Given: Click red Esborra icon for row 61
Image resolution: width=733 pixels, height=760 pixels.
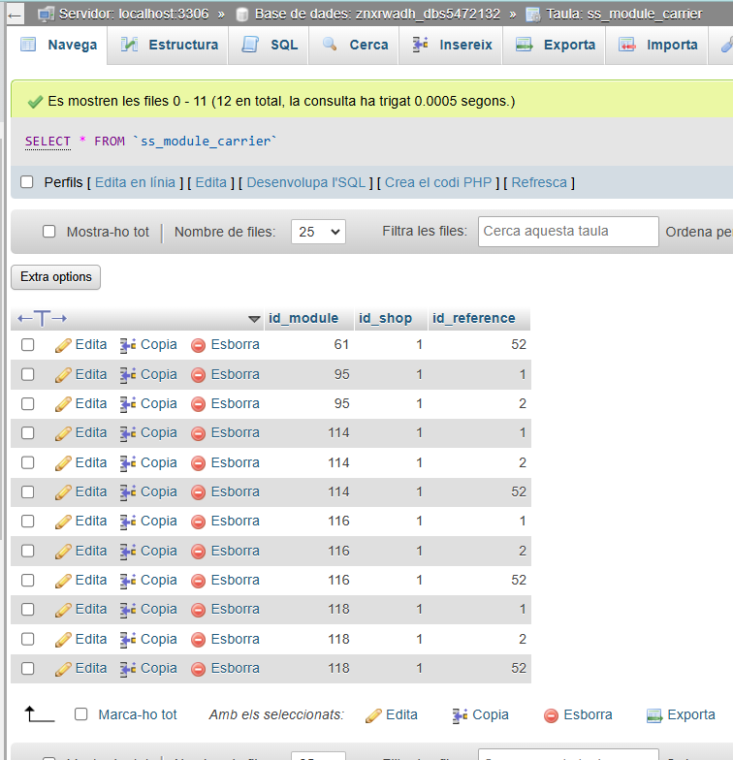Looking at the screenshot, I should [198, 345].
